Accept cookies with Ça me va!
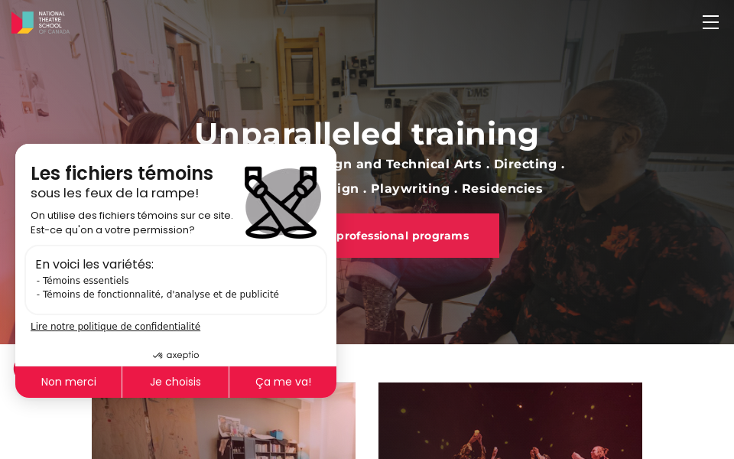 point(283,382)
